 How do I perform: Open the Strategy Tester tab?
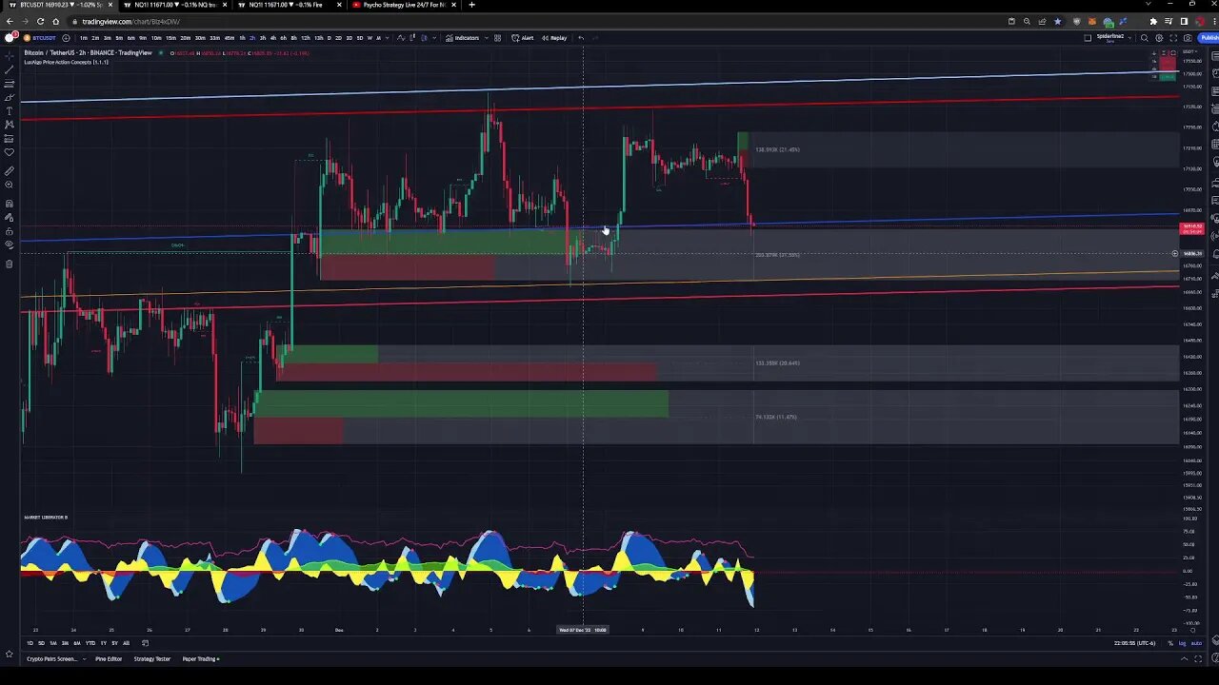click(152, 658)
